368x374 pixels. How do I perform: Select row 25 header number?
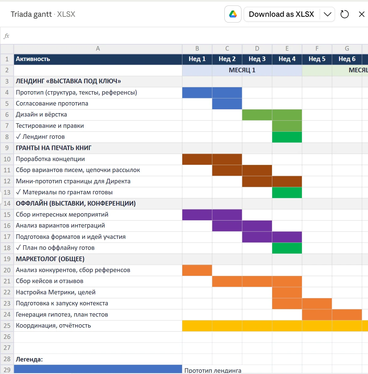coord(7,326)
